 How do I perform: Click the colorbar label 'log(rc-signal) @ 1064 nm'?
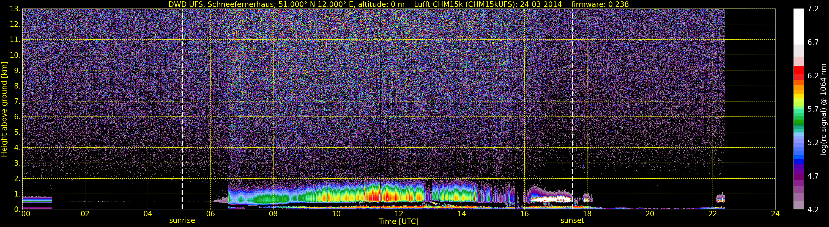(x=823, y=109)
